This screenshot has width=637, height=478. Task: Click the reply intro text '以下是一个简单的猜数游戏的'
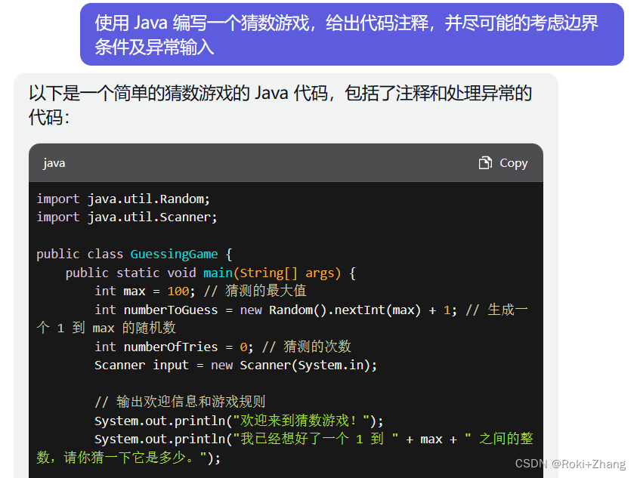(x=139, y=93)
